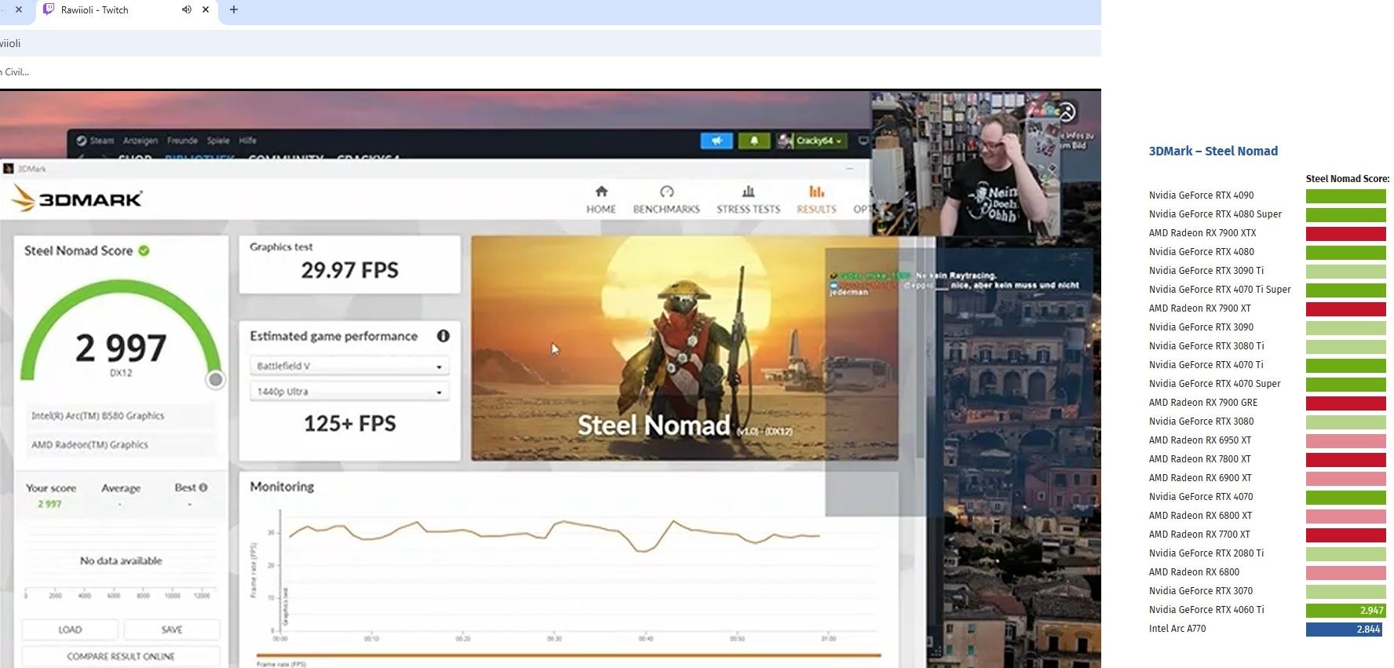
Task: Click the Your score 2 997 value
Action: (x=49, y=504)
